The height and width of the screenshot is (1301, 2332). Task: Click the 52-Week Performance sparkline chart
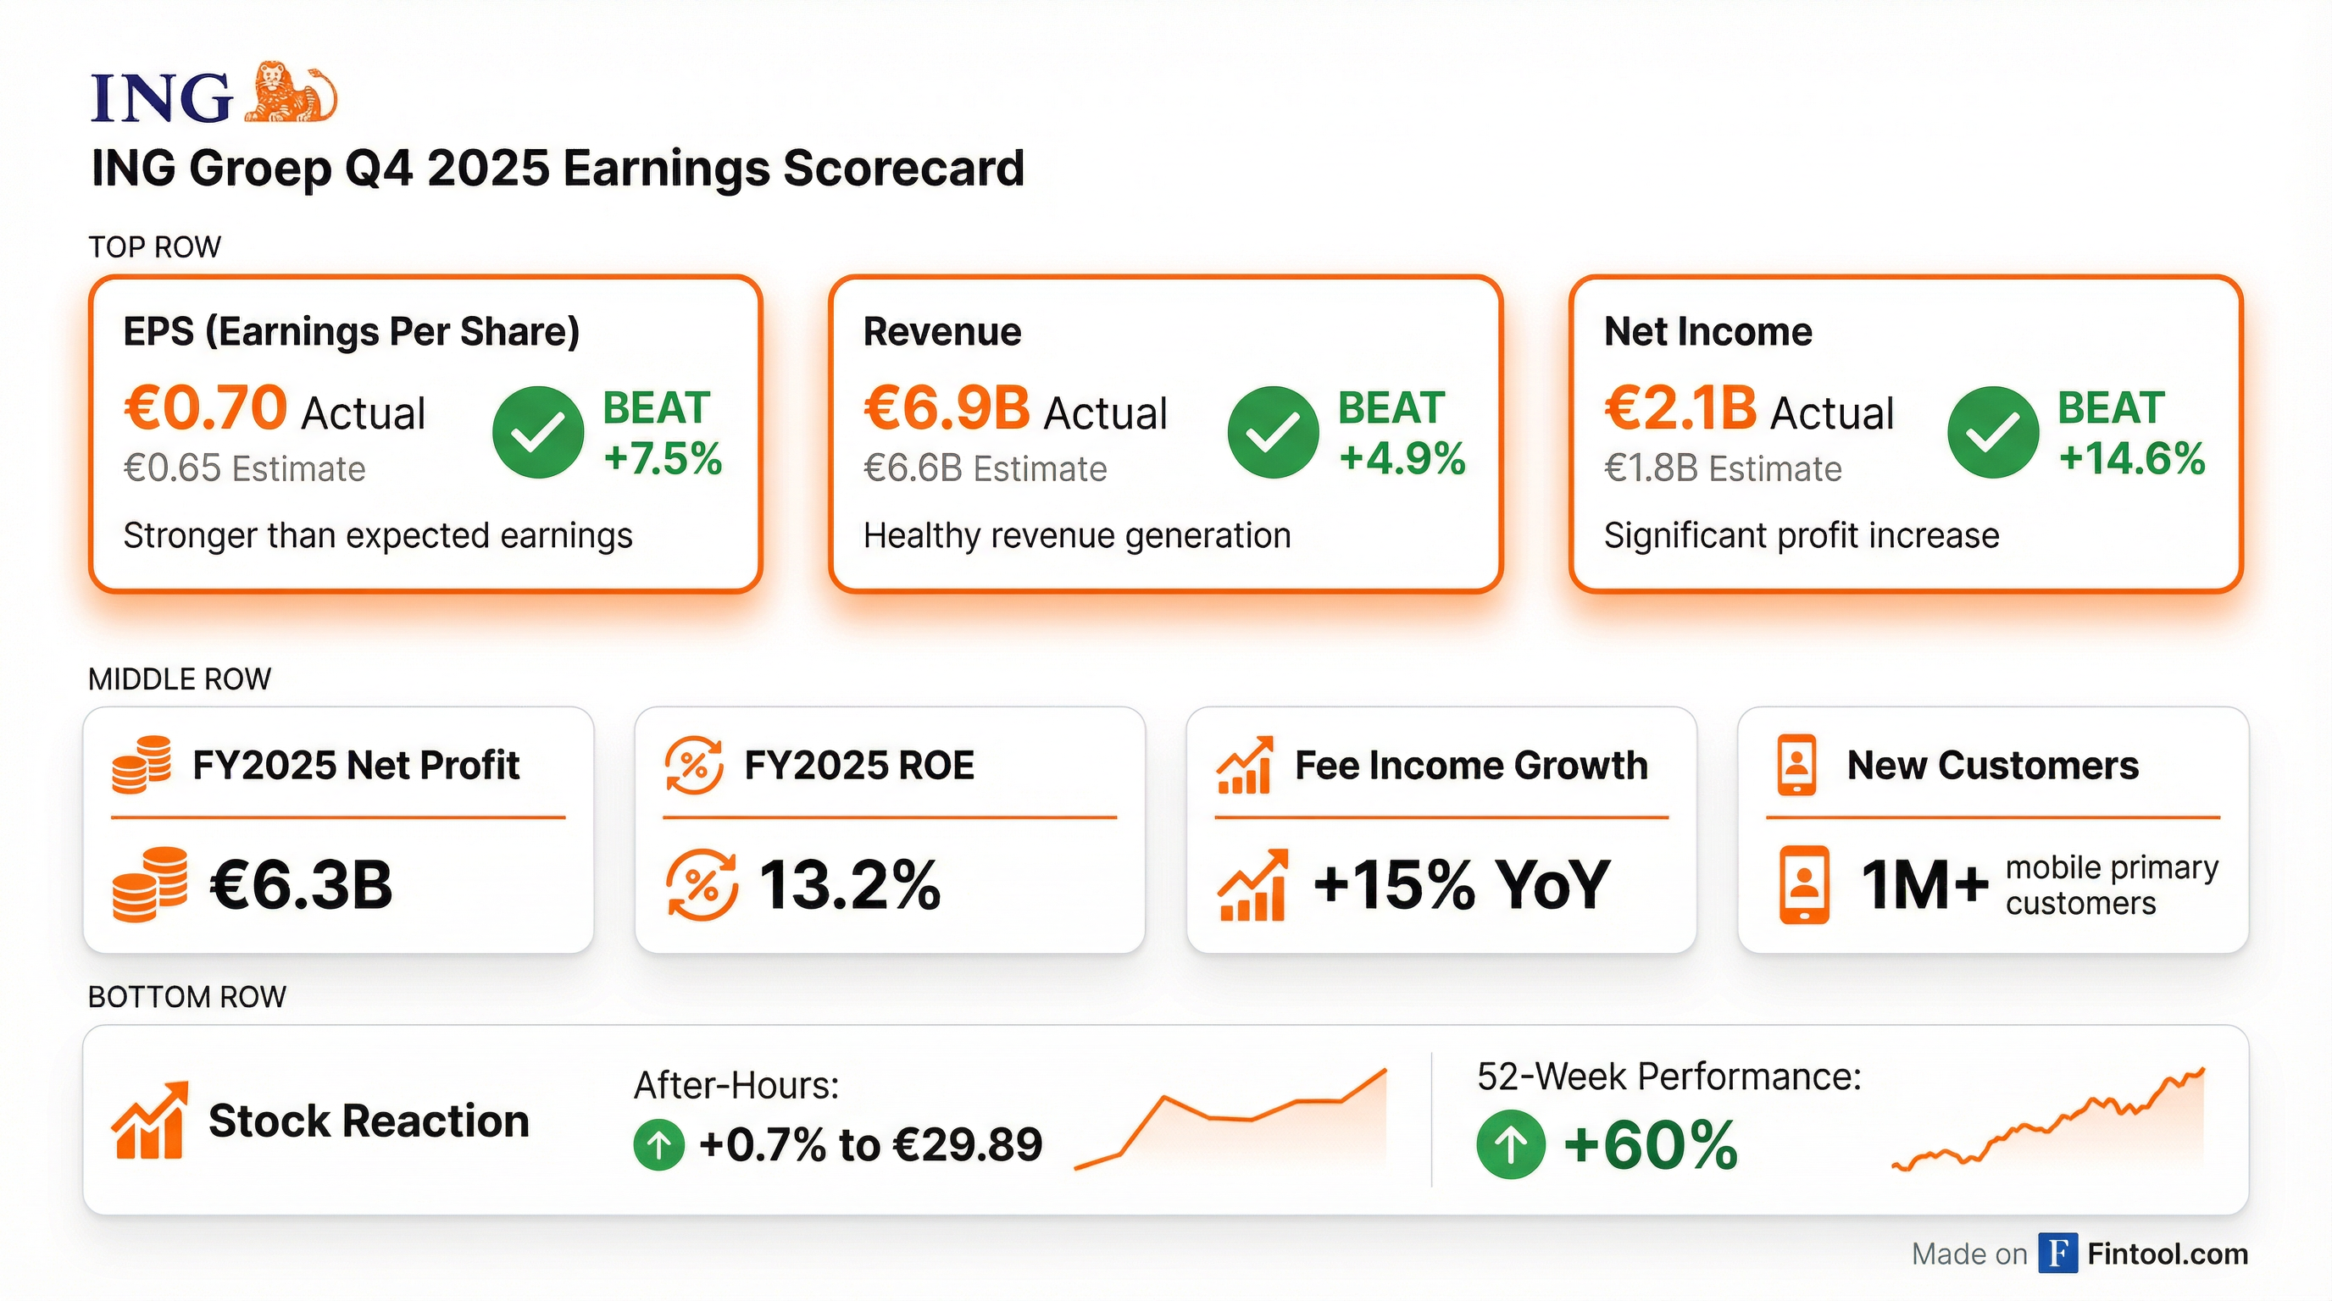click(2048, 1122)
